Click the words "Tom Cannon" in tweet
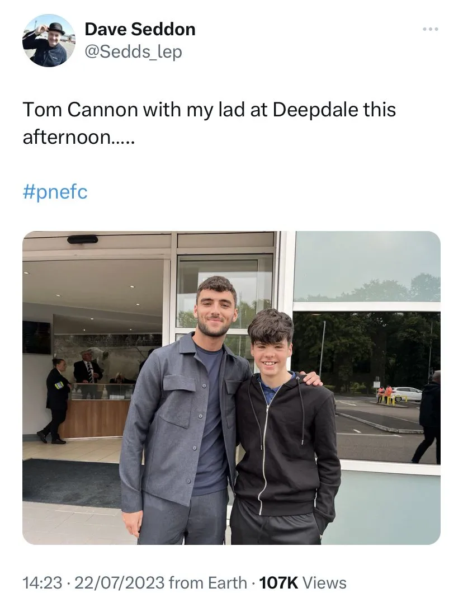 80,110
